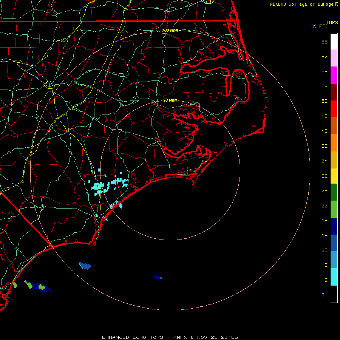Select the cyan legend swatch
This screenshot has width=340, height=340.
click(x=334, y=277)
